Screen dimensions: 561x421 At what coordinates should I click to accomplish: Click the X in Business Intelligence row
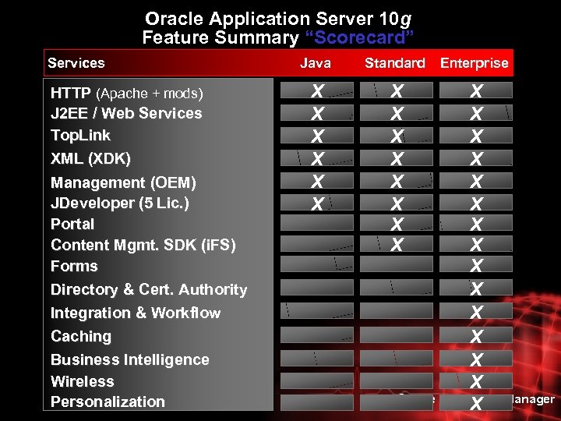(476, 359)
